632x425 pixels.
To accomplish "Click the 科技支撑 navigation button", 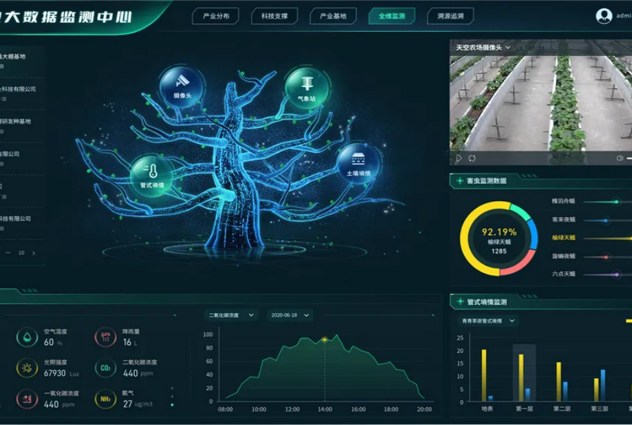I will click(x=274, y=16).
